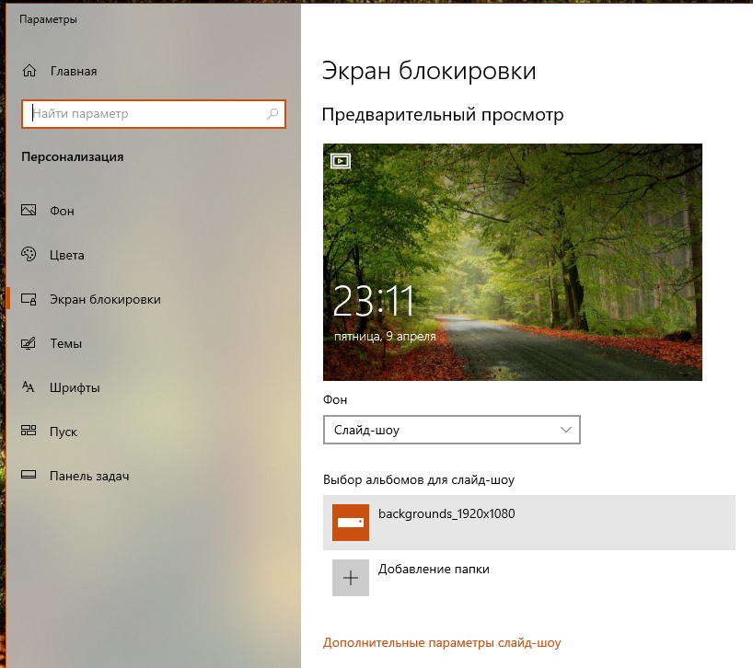Image resolution: width=753 pixels, height=668 pixels.
Task: Open Дополнительные параметры слайд-шоу link
Action: [442, 643]
